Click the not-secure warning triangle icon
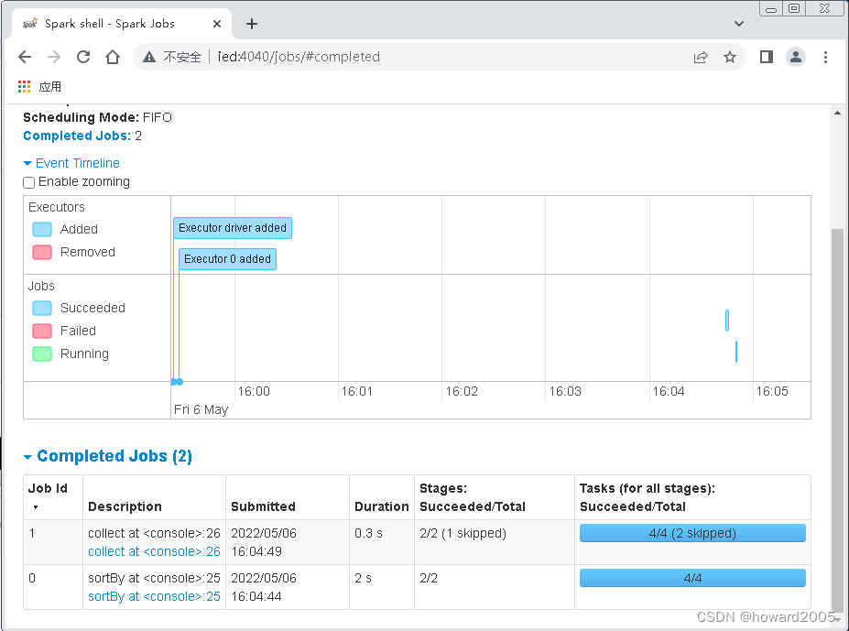Screen dimensions: 849x631 pos(149,57)
